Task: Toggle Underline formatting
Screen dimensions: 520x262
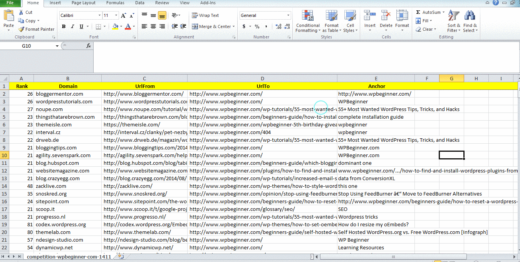Action: click(81, 27)
